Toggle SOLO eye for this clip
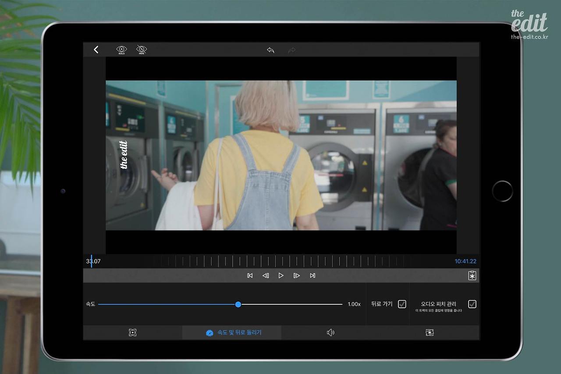561x374 pixels. tap(121, 50)
